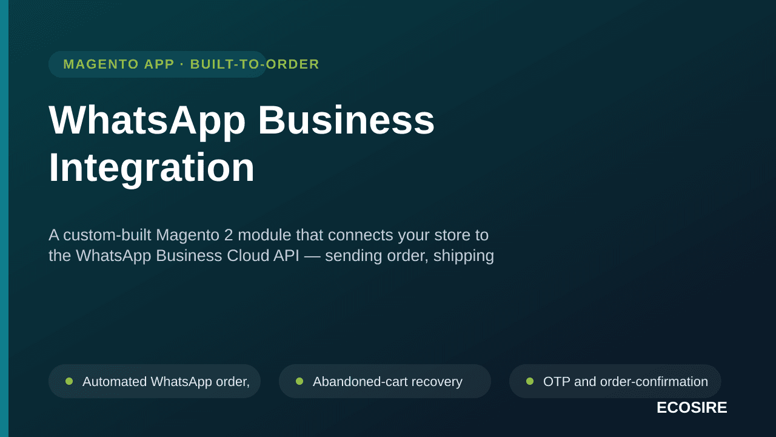Click the 'MAGENTO APP · BUILT-TO-ORDER' badge
Screen dimensions: 776x437
coord(158,64)
